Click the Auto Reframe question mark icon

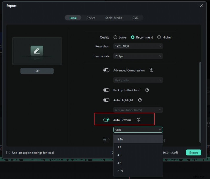pos(139,120)
